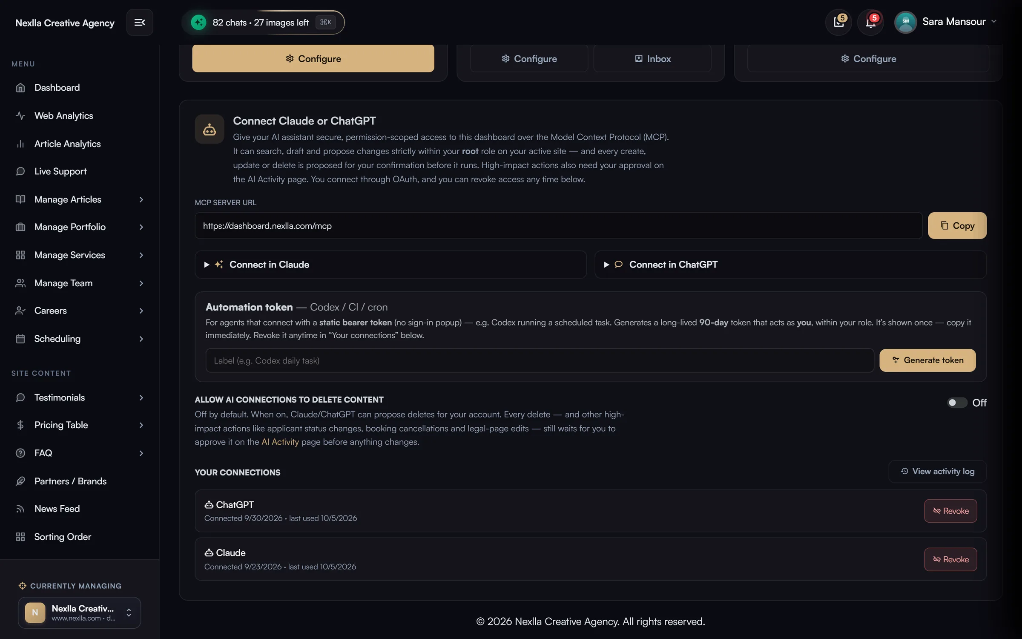Viewport: 1022px width, 639px height.
Task: Open the user menu chevron next to Sara Mansour
Action: point(994,21)
